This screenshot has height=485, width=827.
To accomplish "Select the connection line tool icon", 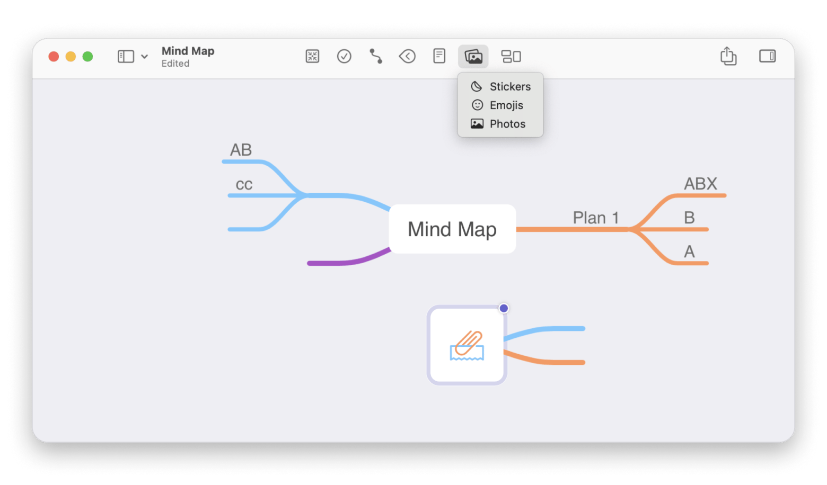I will click(x=376, y=56).
